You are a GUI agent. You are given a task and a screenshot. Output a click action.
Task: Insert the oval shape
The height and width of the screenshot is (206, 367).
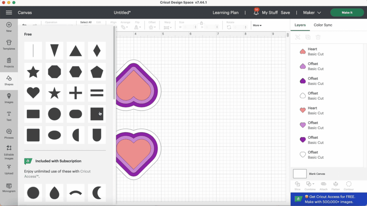pyautogui.click(x=54, y=135)
